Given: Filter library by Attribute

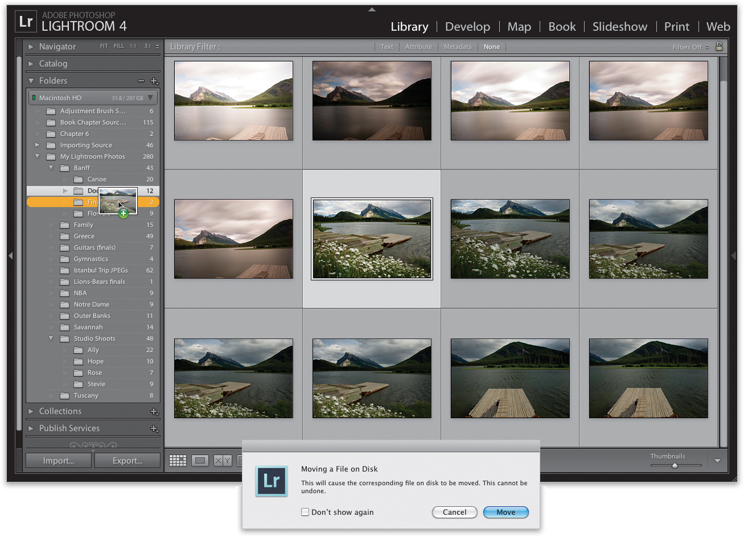Looking at the screenshot, I should (x=418, y=47).
